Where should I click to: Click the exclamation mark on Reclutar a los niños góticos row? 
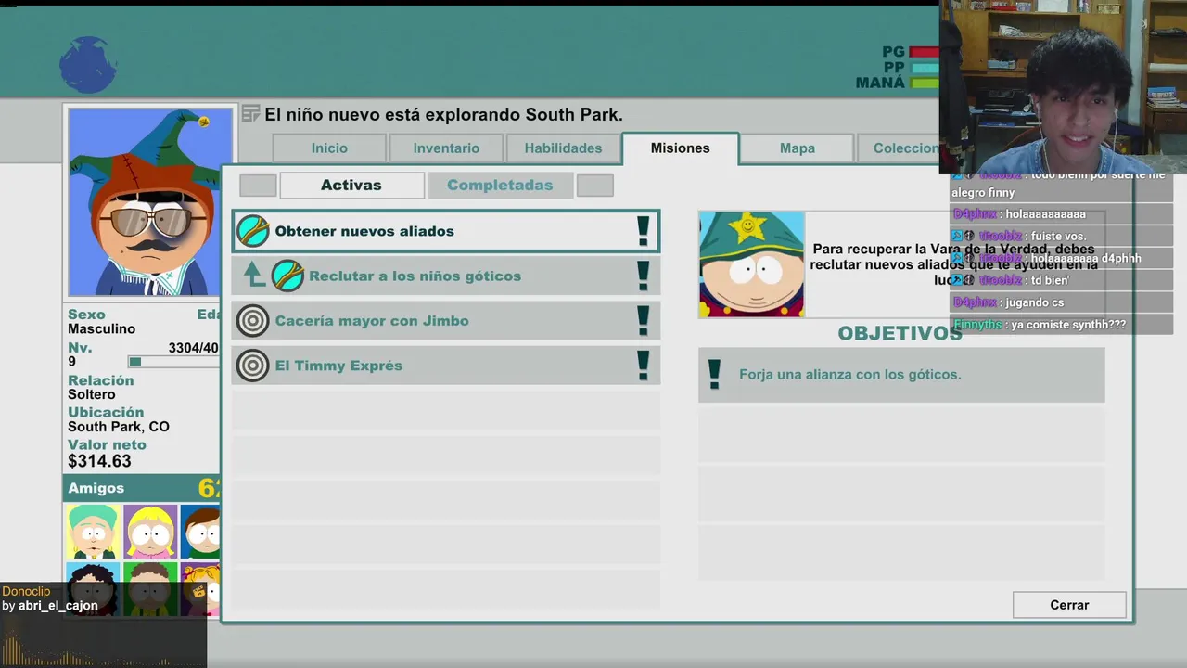point(643,276)
